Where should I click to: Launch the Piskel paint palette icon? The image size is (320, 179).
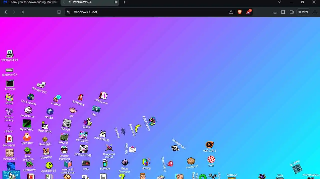[x=9, y=97]
